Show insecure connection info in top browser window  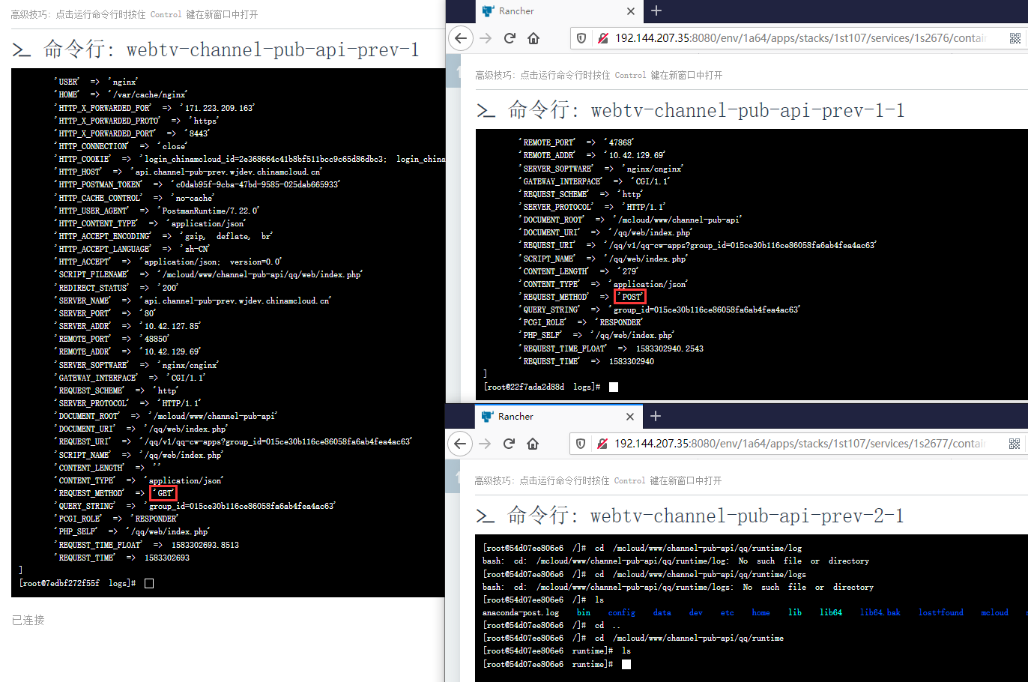click(602, 38)
